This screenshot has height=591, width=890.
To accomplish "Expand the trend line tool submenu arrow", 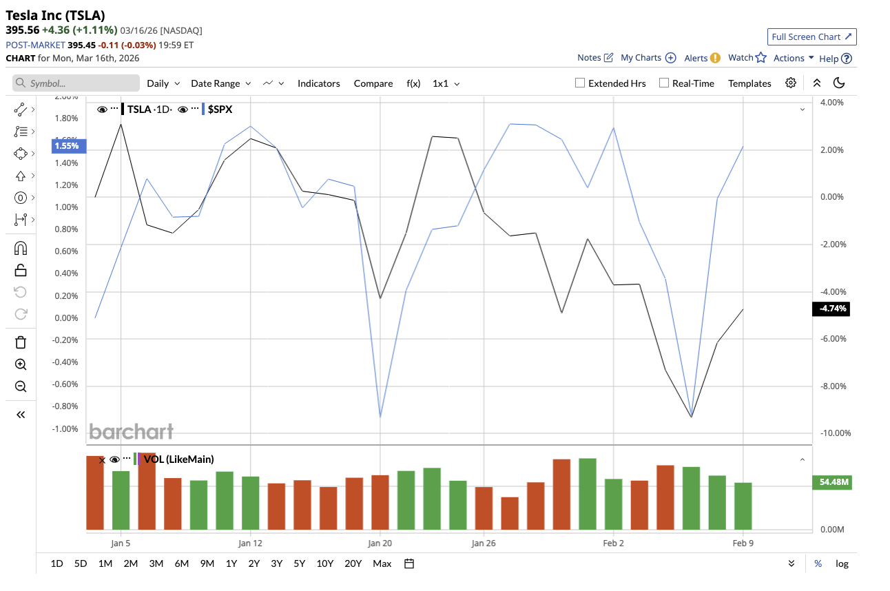I will pyautogui.click(x=32, y=110).
